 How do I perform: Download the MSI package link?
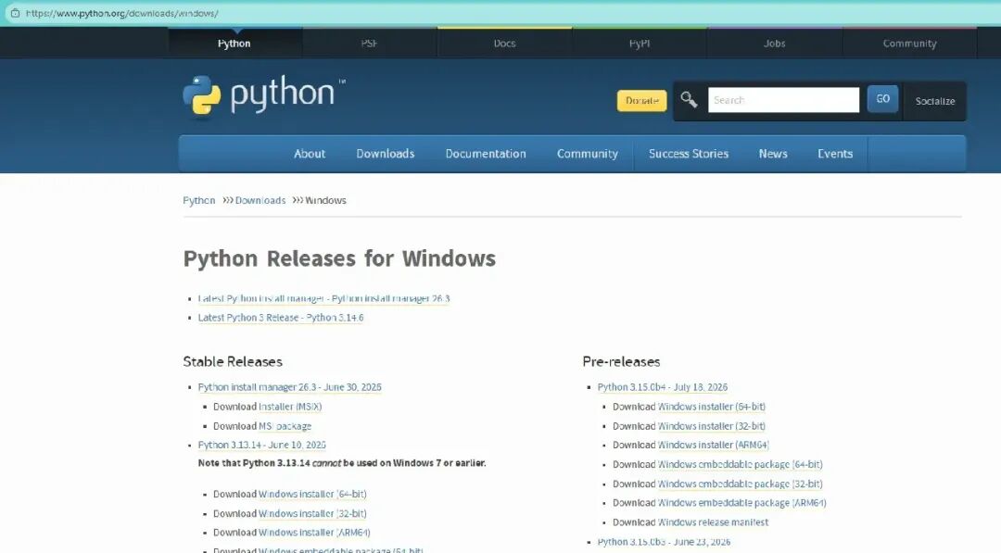tap(285, 426)
